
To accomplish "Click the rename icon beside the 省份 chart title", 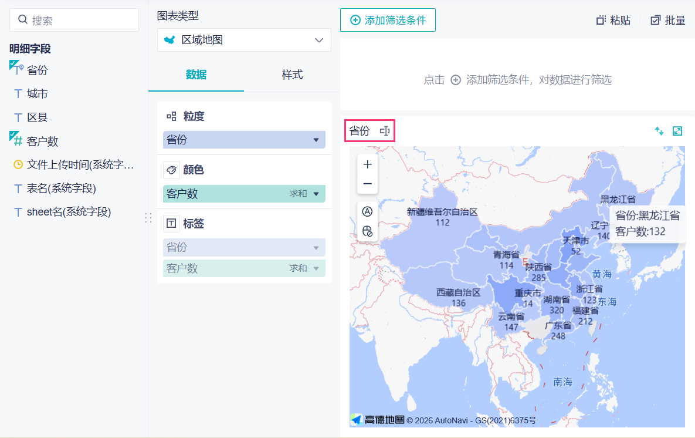I will click(385, 131).
